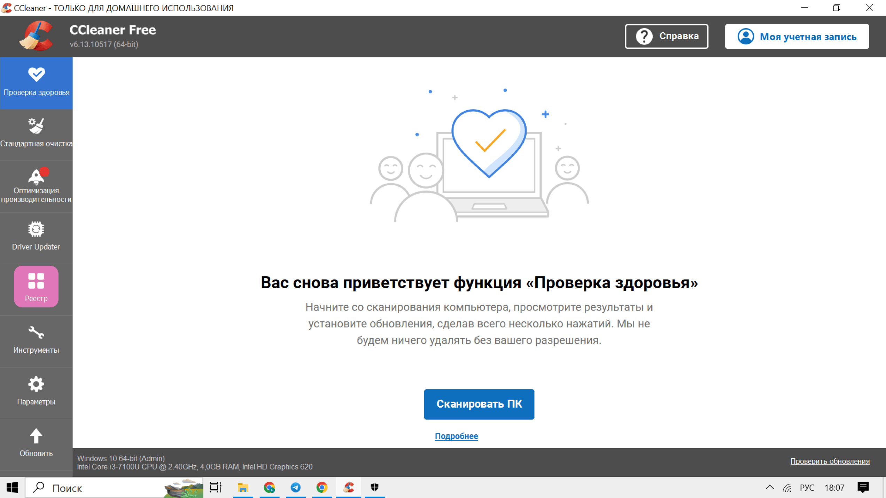This screenshot has width=886, height=498.
Task: Click Проверить обновления link
Action: [830, 461]
